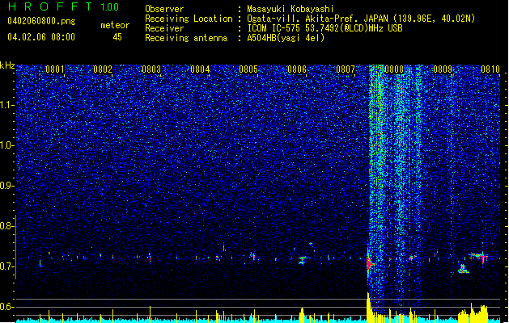Viewport: 509px width, 323px height.
Task: Click time marker 0805
Action: click(248, 69)
